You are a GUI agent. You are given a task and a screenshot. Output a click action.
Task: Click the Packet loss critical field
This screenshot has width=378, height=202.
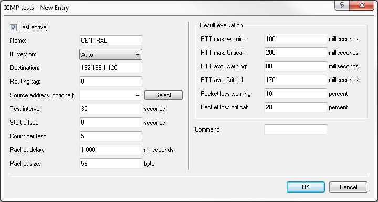click(x=296, y=107)
